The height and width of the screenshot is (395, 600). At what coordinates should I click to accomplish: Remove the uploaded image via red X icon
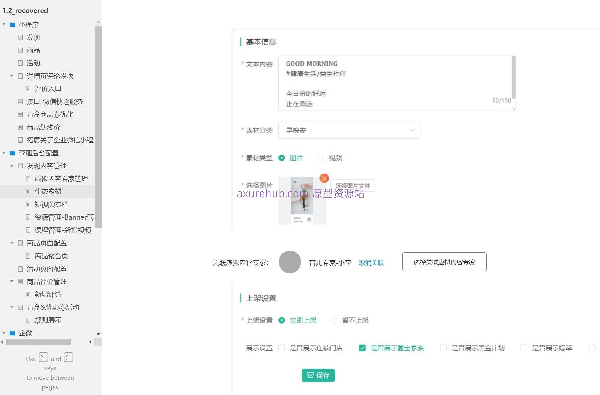[x=324, y=178]
